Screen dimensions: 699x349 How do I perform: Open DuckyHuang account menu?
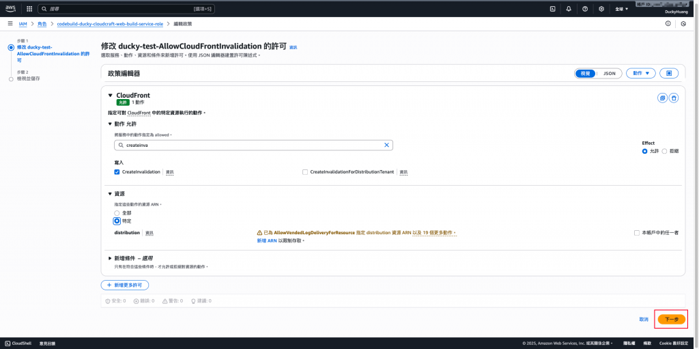click(x=676, y=12)
